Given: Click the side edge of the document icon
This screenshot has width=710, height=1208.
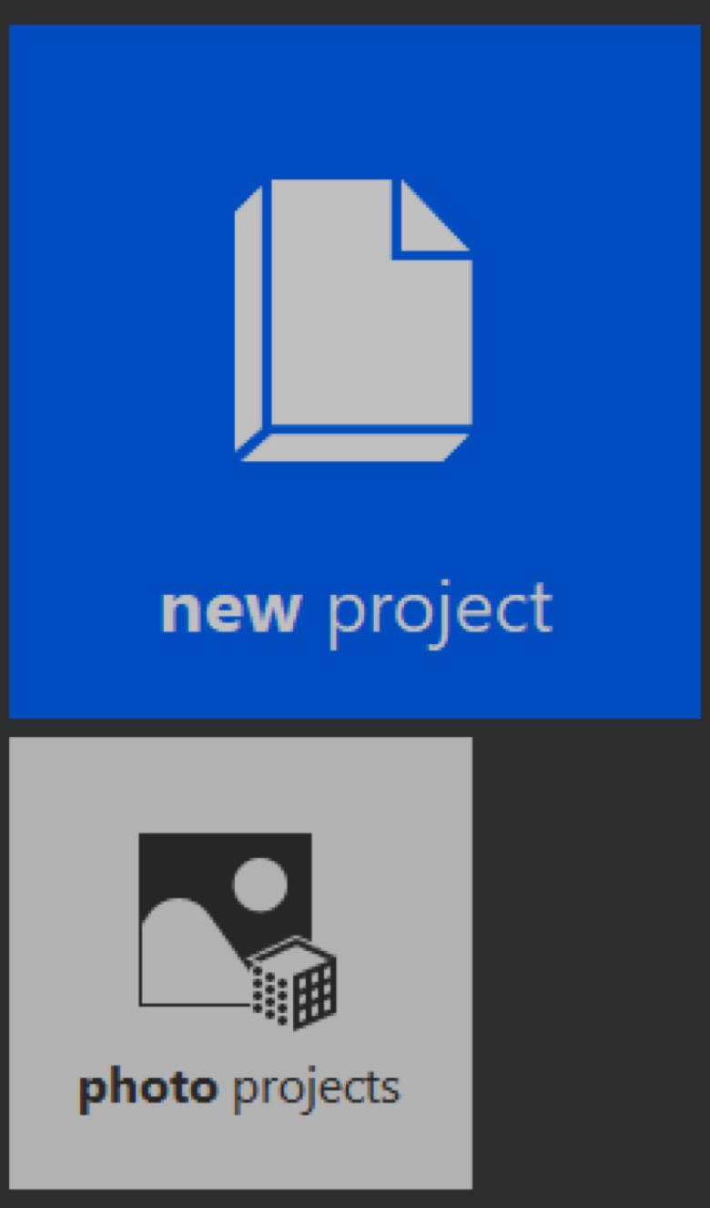Looking at the screenshot, I should 248,318.
